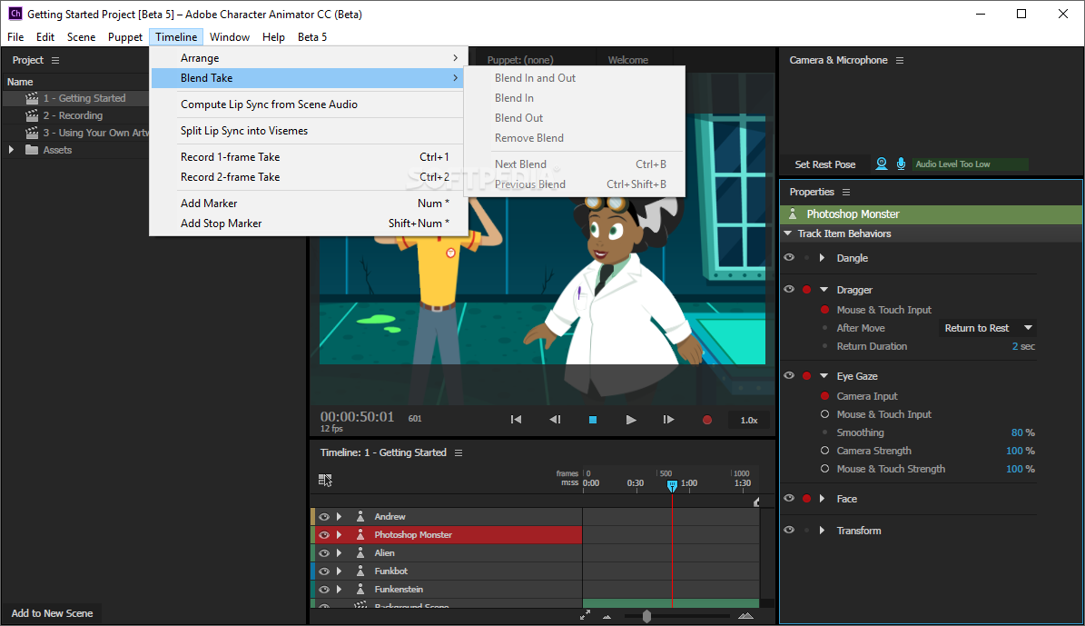Arm the Dragger behavior red record dot
This screenshot has width=1085, height=626.
coord(807,290)
